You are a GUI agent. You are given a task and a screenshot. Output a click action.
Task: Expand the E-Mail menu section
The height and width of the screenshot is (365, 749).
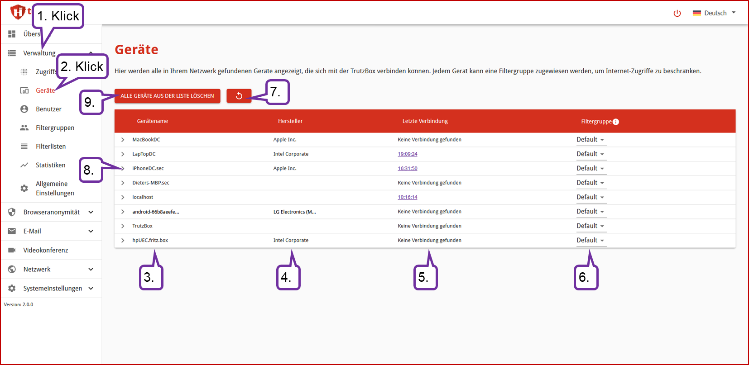51,231
